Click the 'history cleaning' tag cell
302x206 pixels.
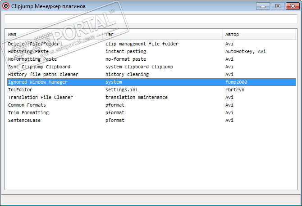click(x=127, y=74)
